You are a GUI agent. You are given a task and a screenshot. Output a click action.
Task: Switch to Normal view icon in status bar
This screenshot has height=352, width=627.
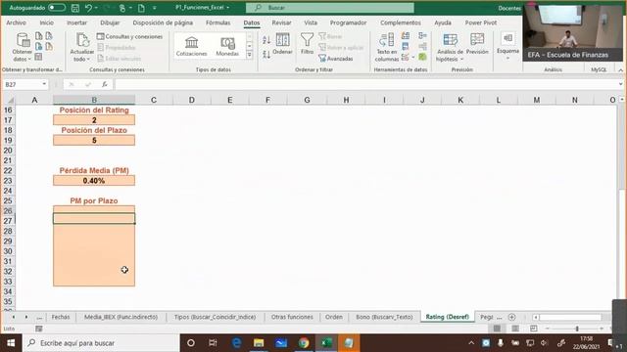(x=497, y=329)
